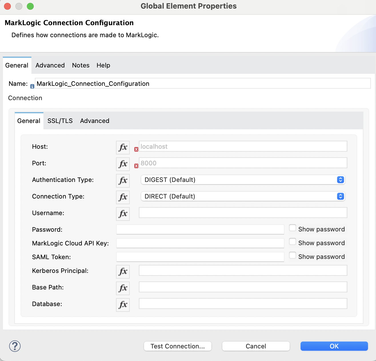Toggle fx expression button for Kerberos Principal
376x361 pixels.
[x=123, y=272]
